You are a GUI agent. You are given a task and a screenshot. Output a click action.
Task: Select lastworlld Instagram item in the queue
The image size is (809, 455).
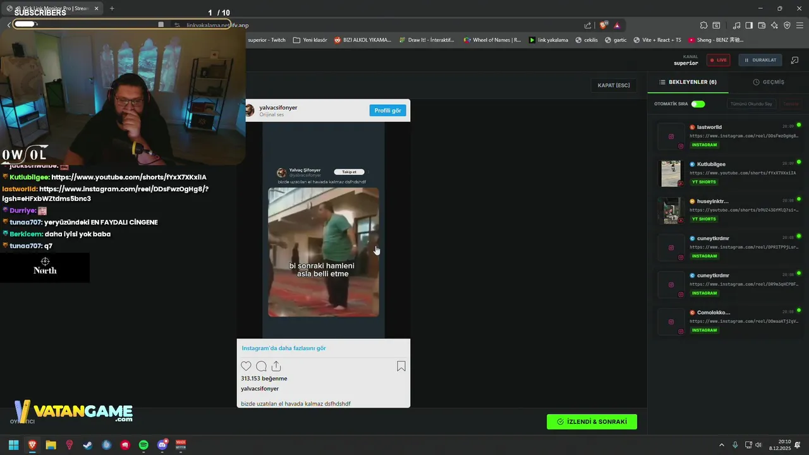(x=729, y=136)
